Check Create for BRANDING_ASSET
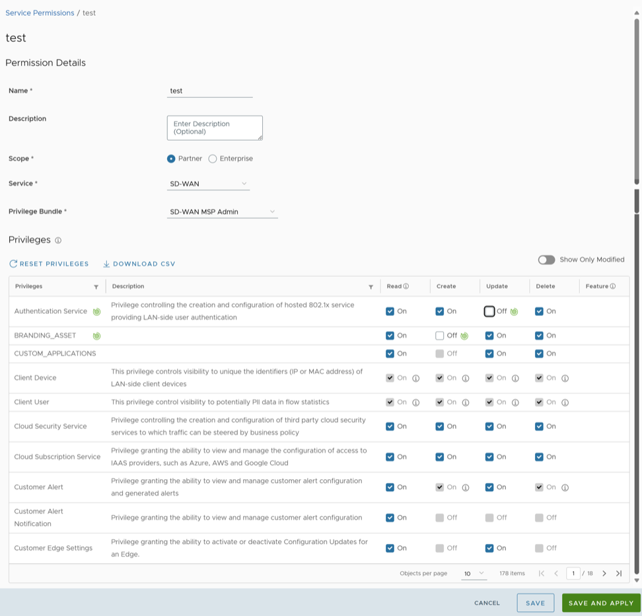642x616 pixels. click(440, 336)
